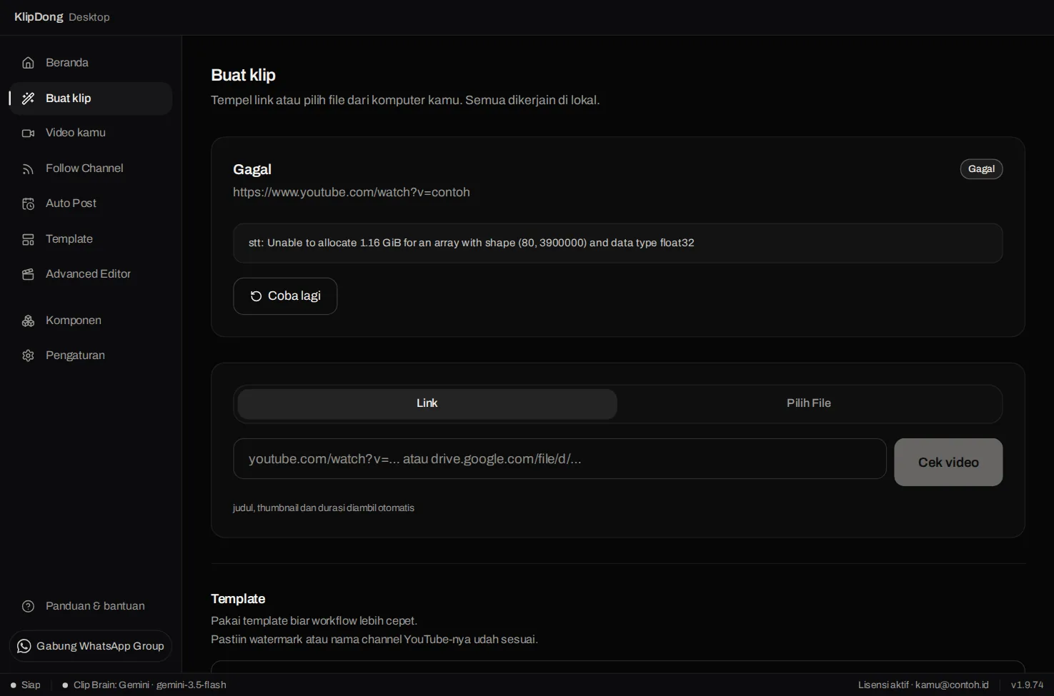Focus the YouTube or Drive link input field

point(560,459)
